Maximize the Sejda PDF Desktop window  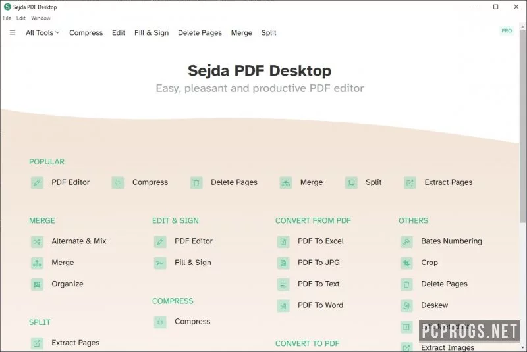pos(496,7)
